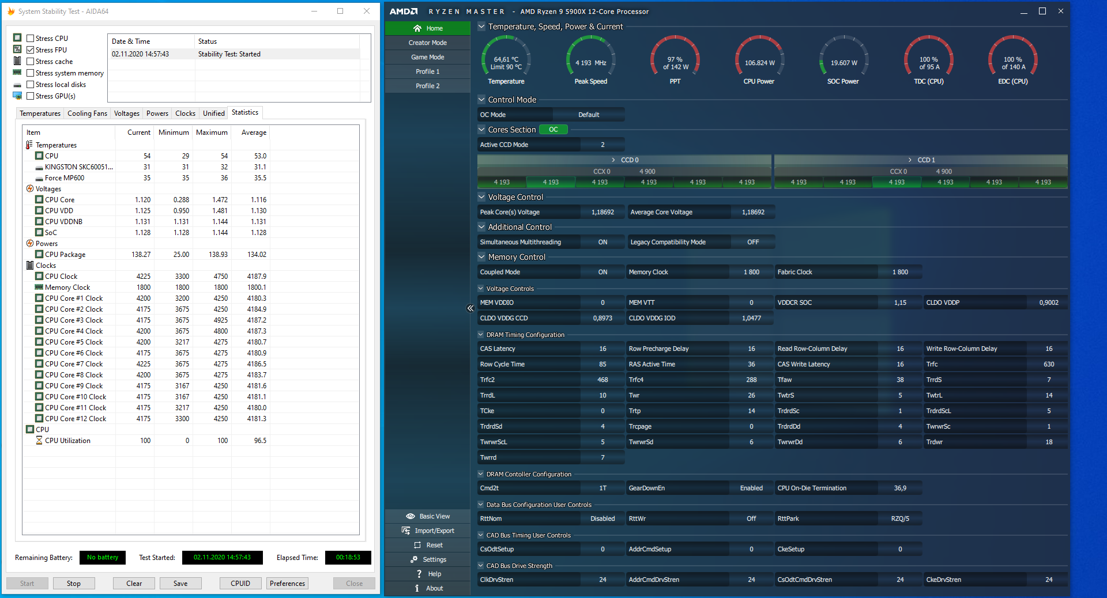
Task: Enable the Stress local disks checkbox
Action: pyautogui.click(x=30, y=85)
